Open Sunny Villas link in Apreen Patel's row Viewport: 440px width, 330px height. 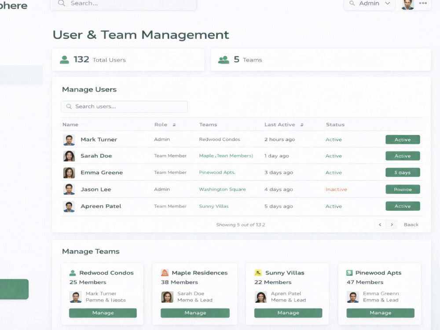(214, 206)
